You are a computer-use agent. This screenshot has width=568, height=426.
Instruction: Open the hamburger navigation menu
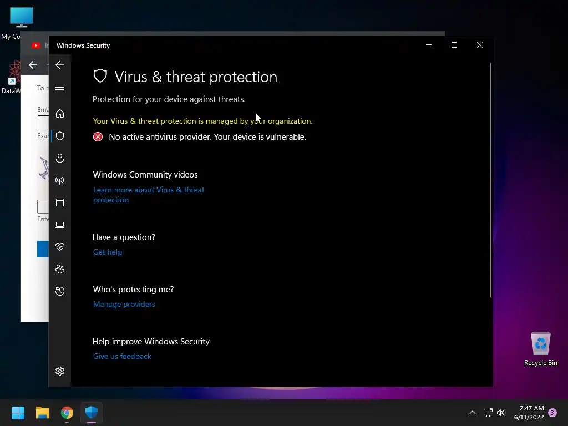(x=60, y=88)
